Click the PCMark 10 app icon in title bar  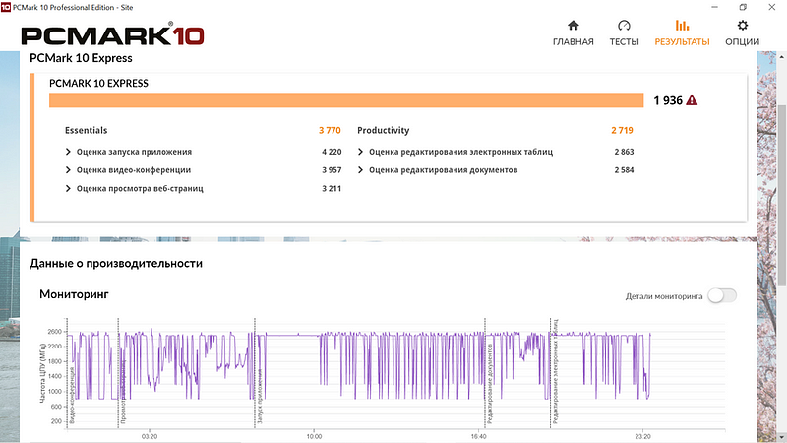pos(6,7)
